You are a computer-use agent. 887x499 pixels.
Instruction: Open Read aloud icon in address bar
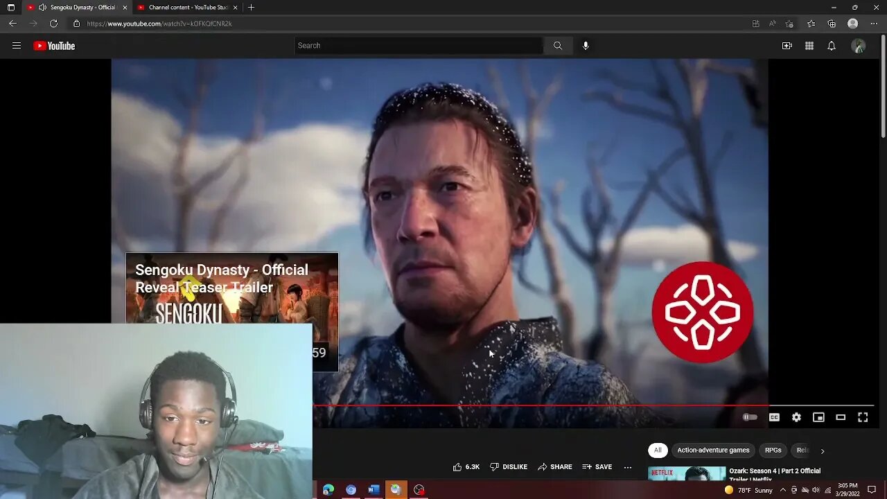pos(773,24)
